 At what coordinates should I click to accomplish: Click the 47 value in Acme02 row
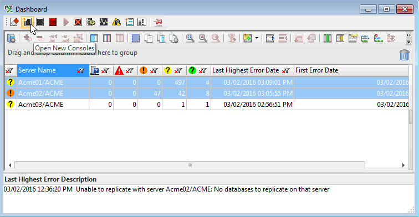click(157, 94)
